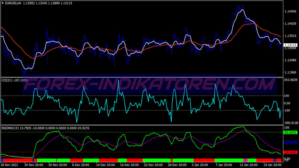The width and height of the screenshot is (299, 168).
Task: Click the 28 Dec 20:00 time label
Action: (177, 165)
